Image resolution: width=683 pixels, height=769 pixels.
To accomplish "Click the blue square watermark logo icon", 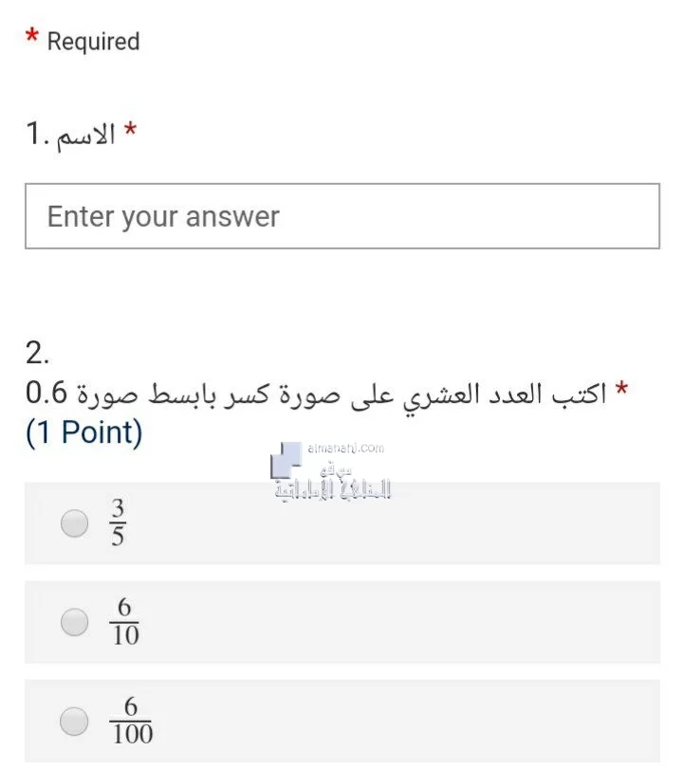I will click(286, 460).
